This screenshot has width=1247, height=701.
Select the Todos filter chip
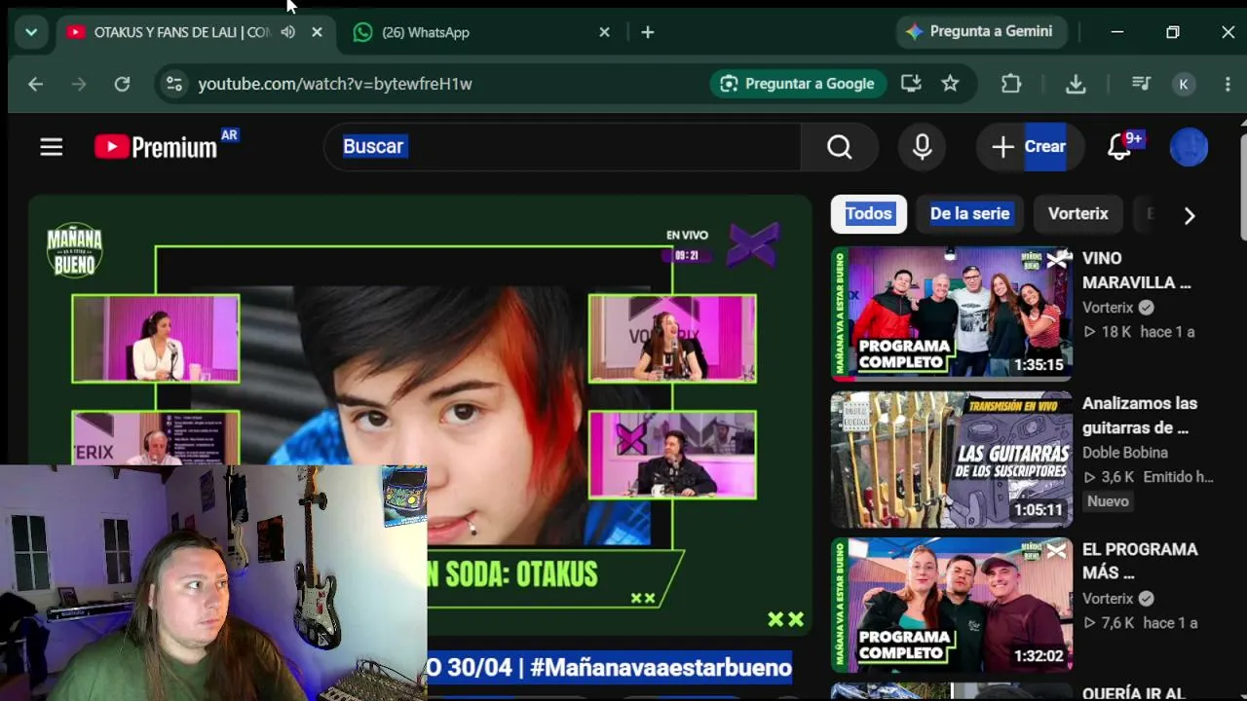(x=868, y=213)
